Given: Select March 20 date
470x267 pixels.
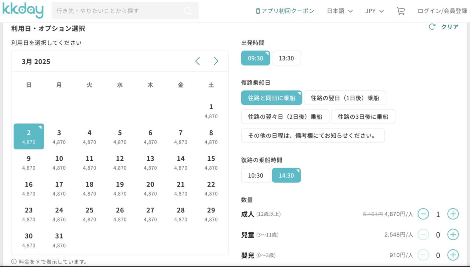Looking at the screenshot, I should click(x=150, y=188).
